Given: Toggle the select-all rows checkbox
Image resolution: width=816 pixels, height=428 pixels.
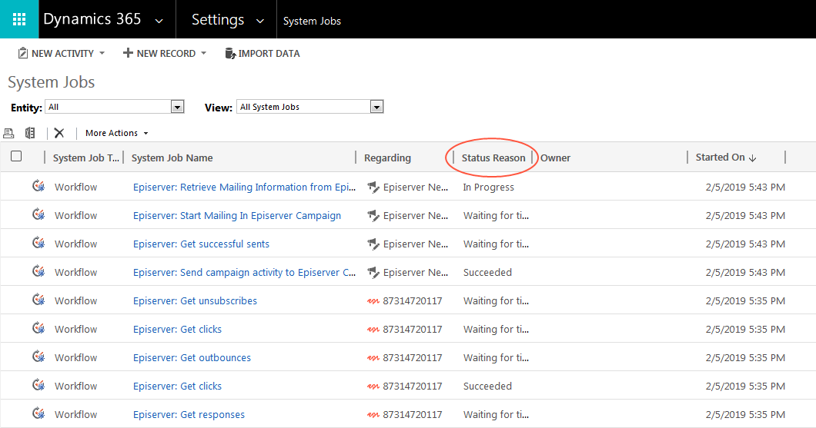Looking at the screenshot, I should [x=16, y=156].
